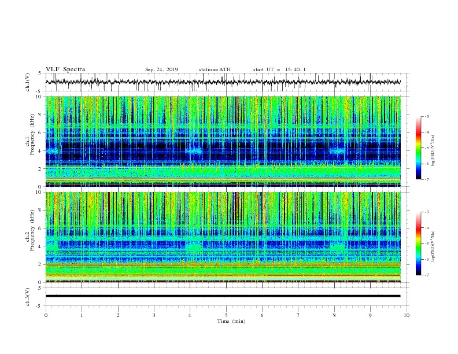Click the time axis tick label "1"
Image resolution: width=458 pixels, height=354 pixels.
click(x=82, y=315)
